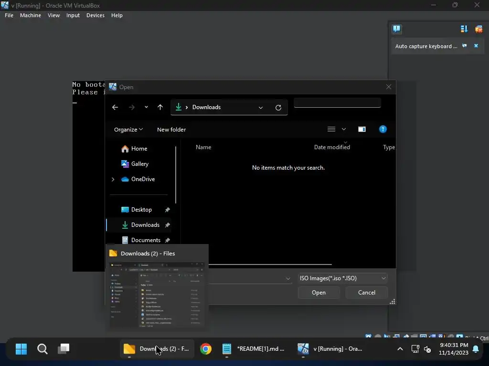Screen dimensions: 489x366
Task: Click the notification sort order icon
Action: (464, 29)
